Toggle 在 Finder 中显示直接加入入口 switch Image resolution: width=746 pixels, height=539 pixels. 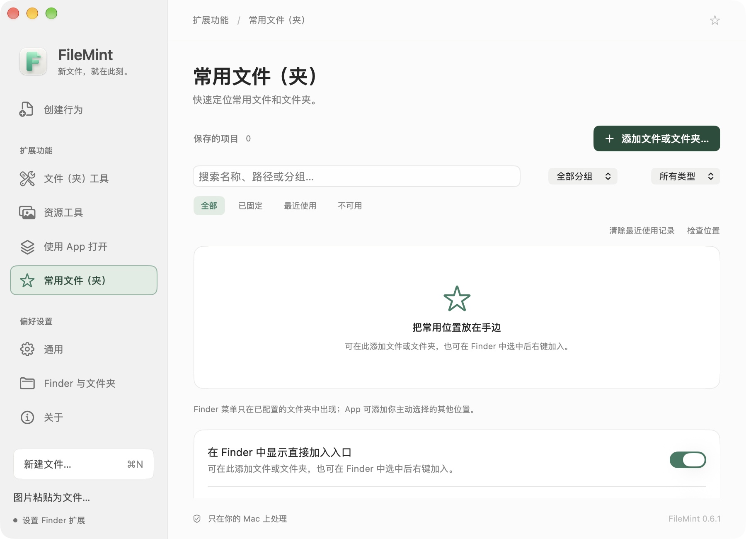pyautogui.click(x=688, y=460)
